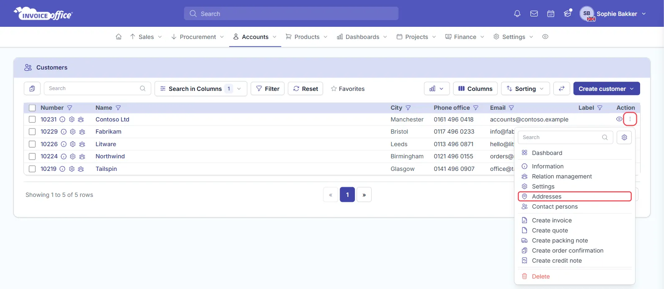The width and height of the screenshot is (664, 289).
Task: Click the swap arrows button next to Sorting
Action: pyautogui.click(x=561, y=88)
